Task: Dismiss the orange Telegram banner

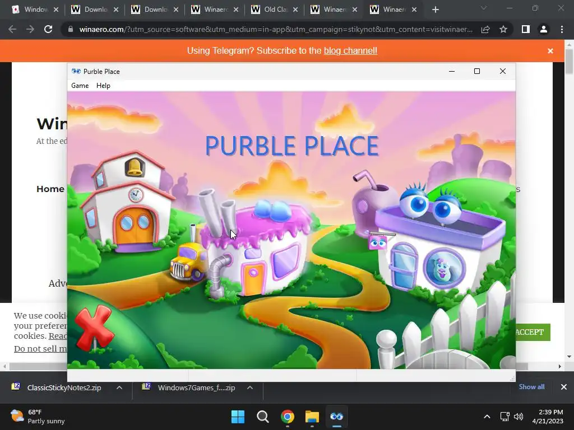Action: click(x=550, y=51)
